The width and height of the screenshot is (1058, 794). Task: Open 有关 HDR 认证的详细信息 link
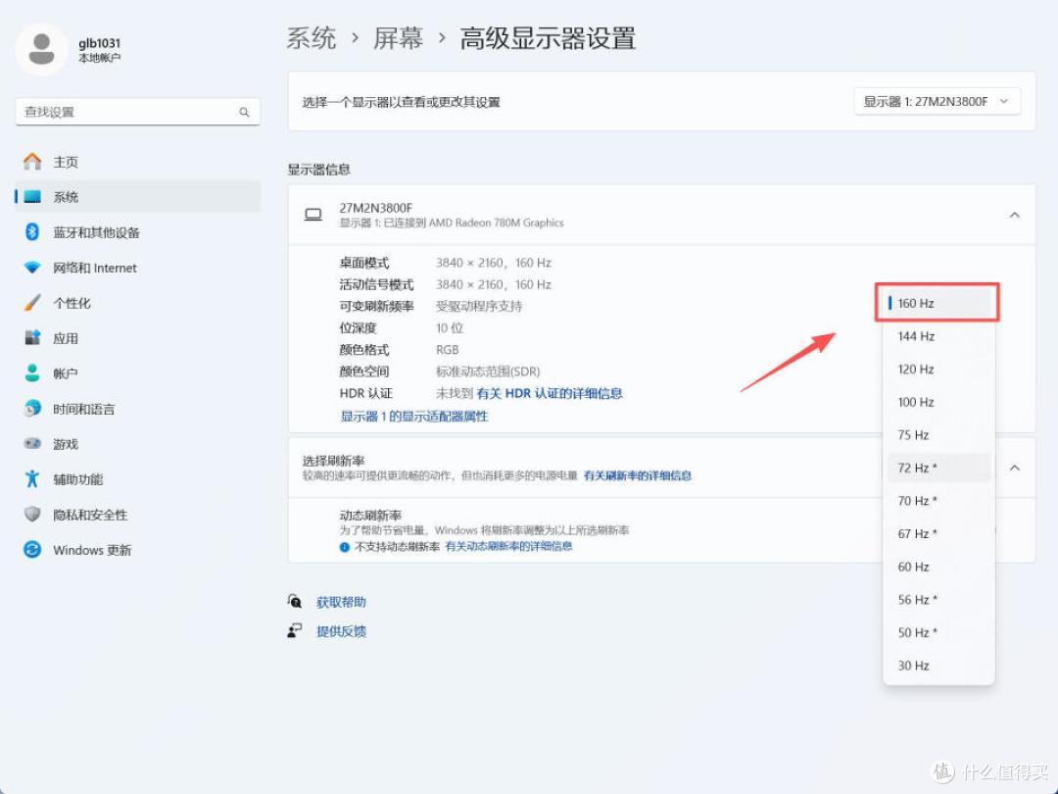point(550,393)
